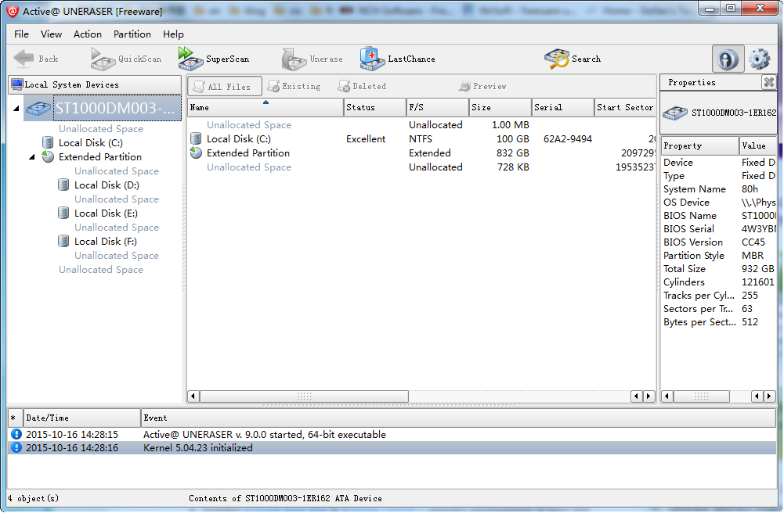This screenshot has height=513, width=784.
Task: Toggle the Properties info panel icon
Action: [728, 59]
